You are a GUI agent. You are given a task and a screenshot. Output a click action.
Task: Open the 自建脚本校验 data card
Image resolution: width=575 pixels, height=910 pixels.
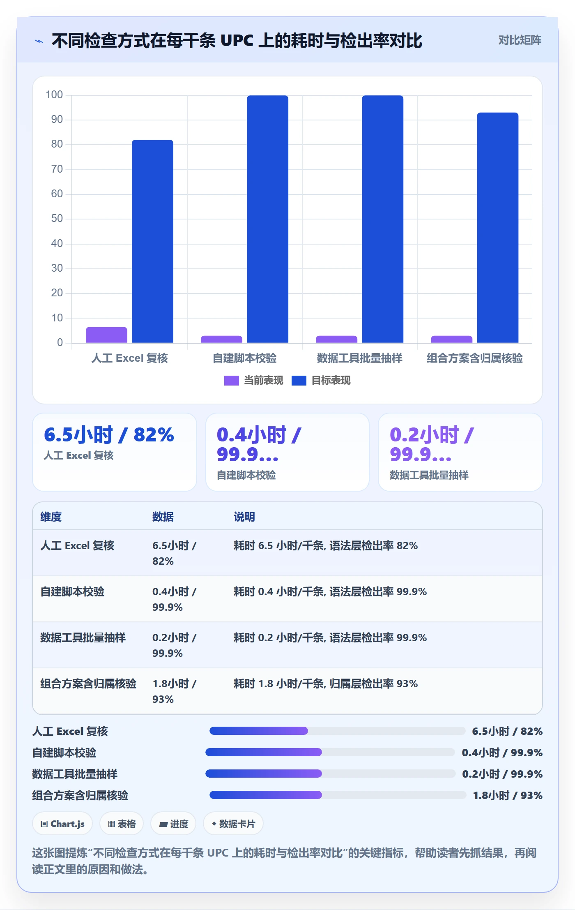click(x=287, y=452)
